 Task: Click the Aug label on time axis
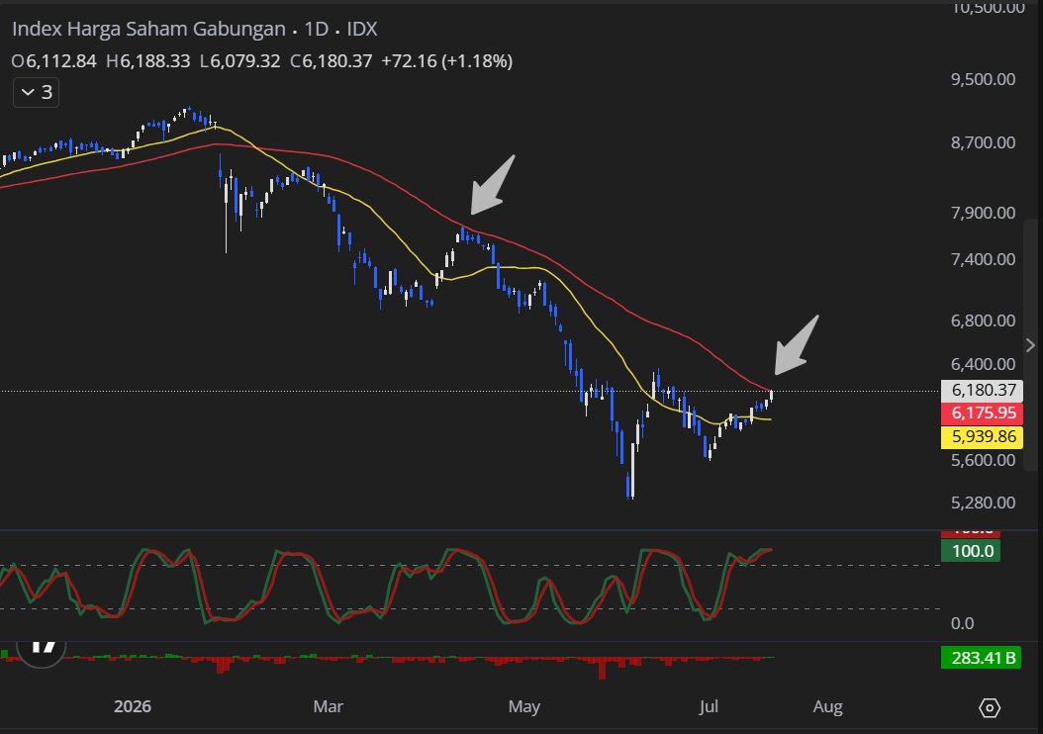pos(827,706)
